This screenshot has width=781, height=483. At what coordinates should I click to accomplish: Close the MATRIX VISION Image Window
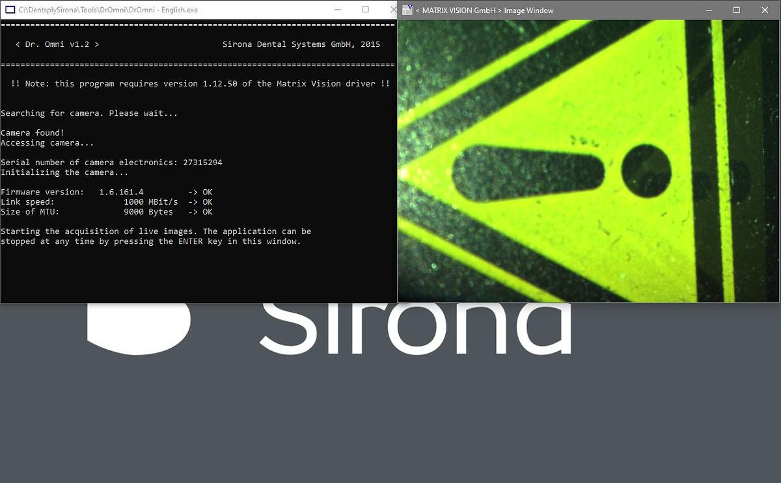765,10
